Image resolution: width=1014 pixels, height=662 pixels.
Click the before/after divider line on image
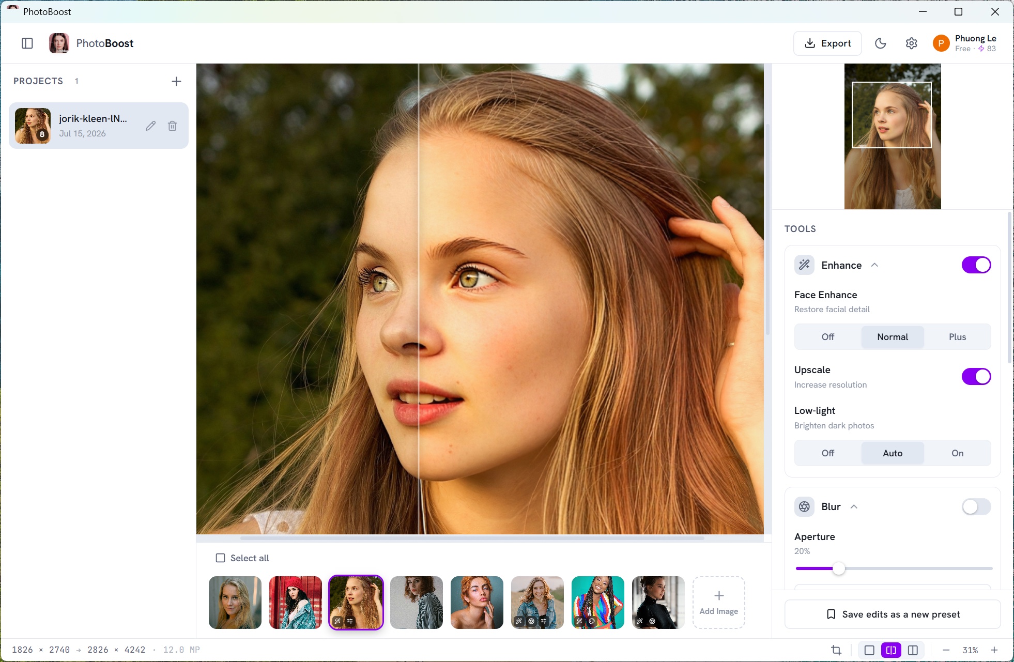418,299
